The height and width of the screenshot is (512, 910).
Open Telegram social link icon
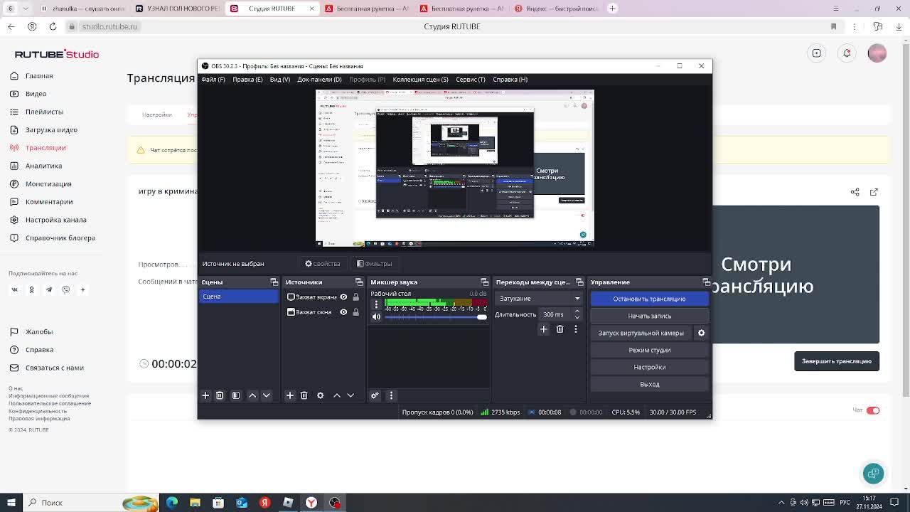(x=48, y=289)
